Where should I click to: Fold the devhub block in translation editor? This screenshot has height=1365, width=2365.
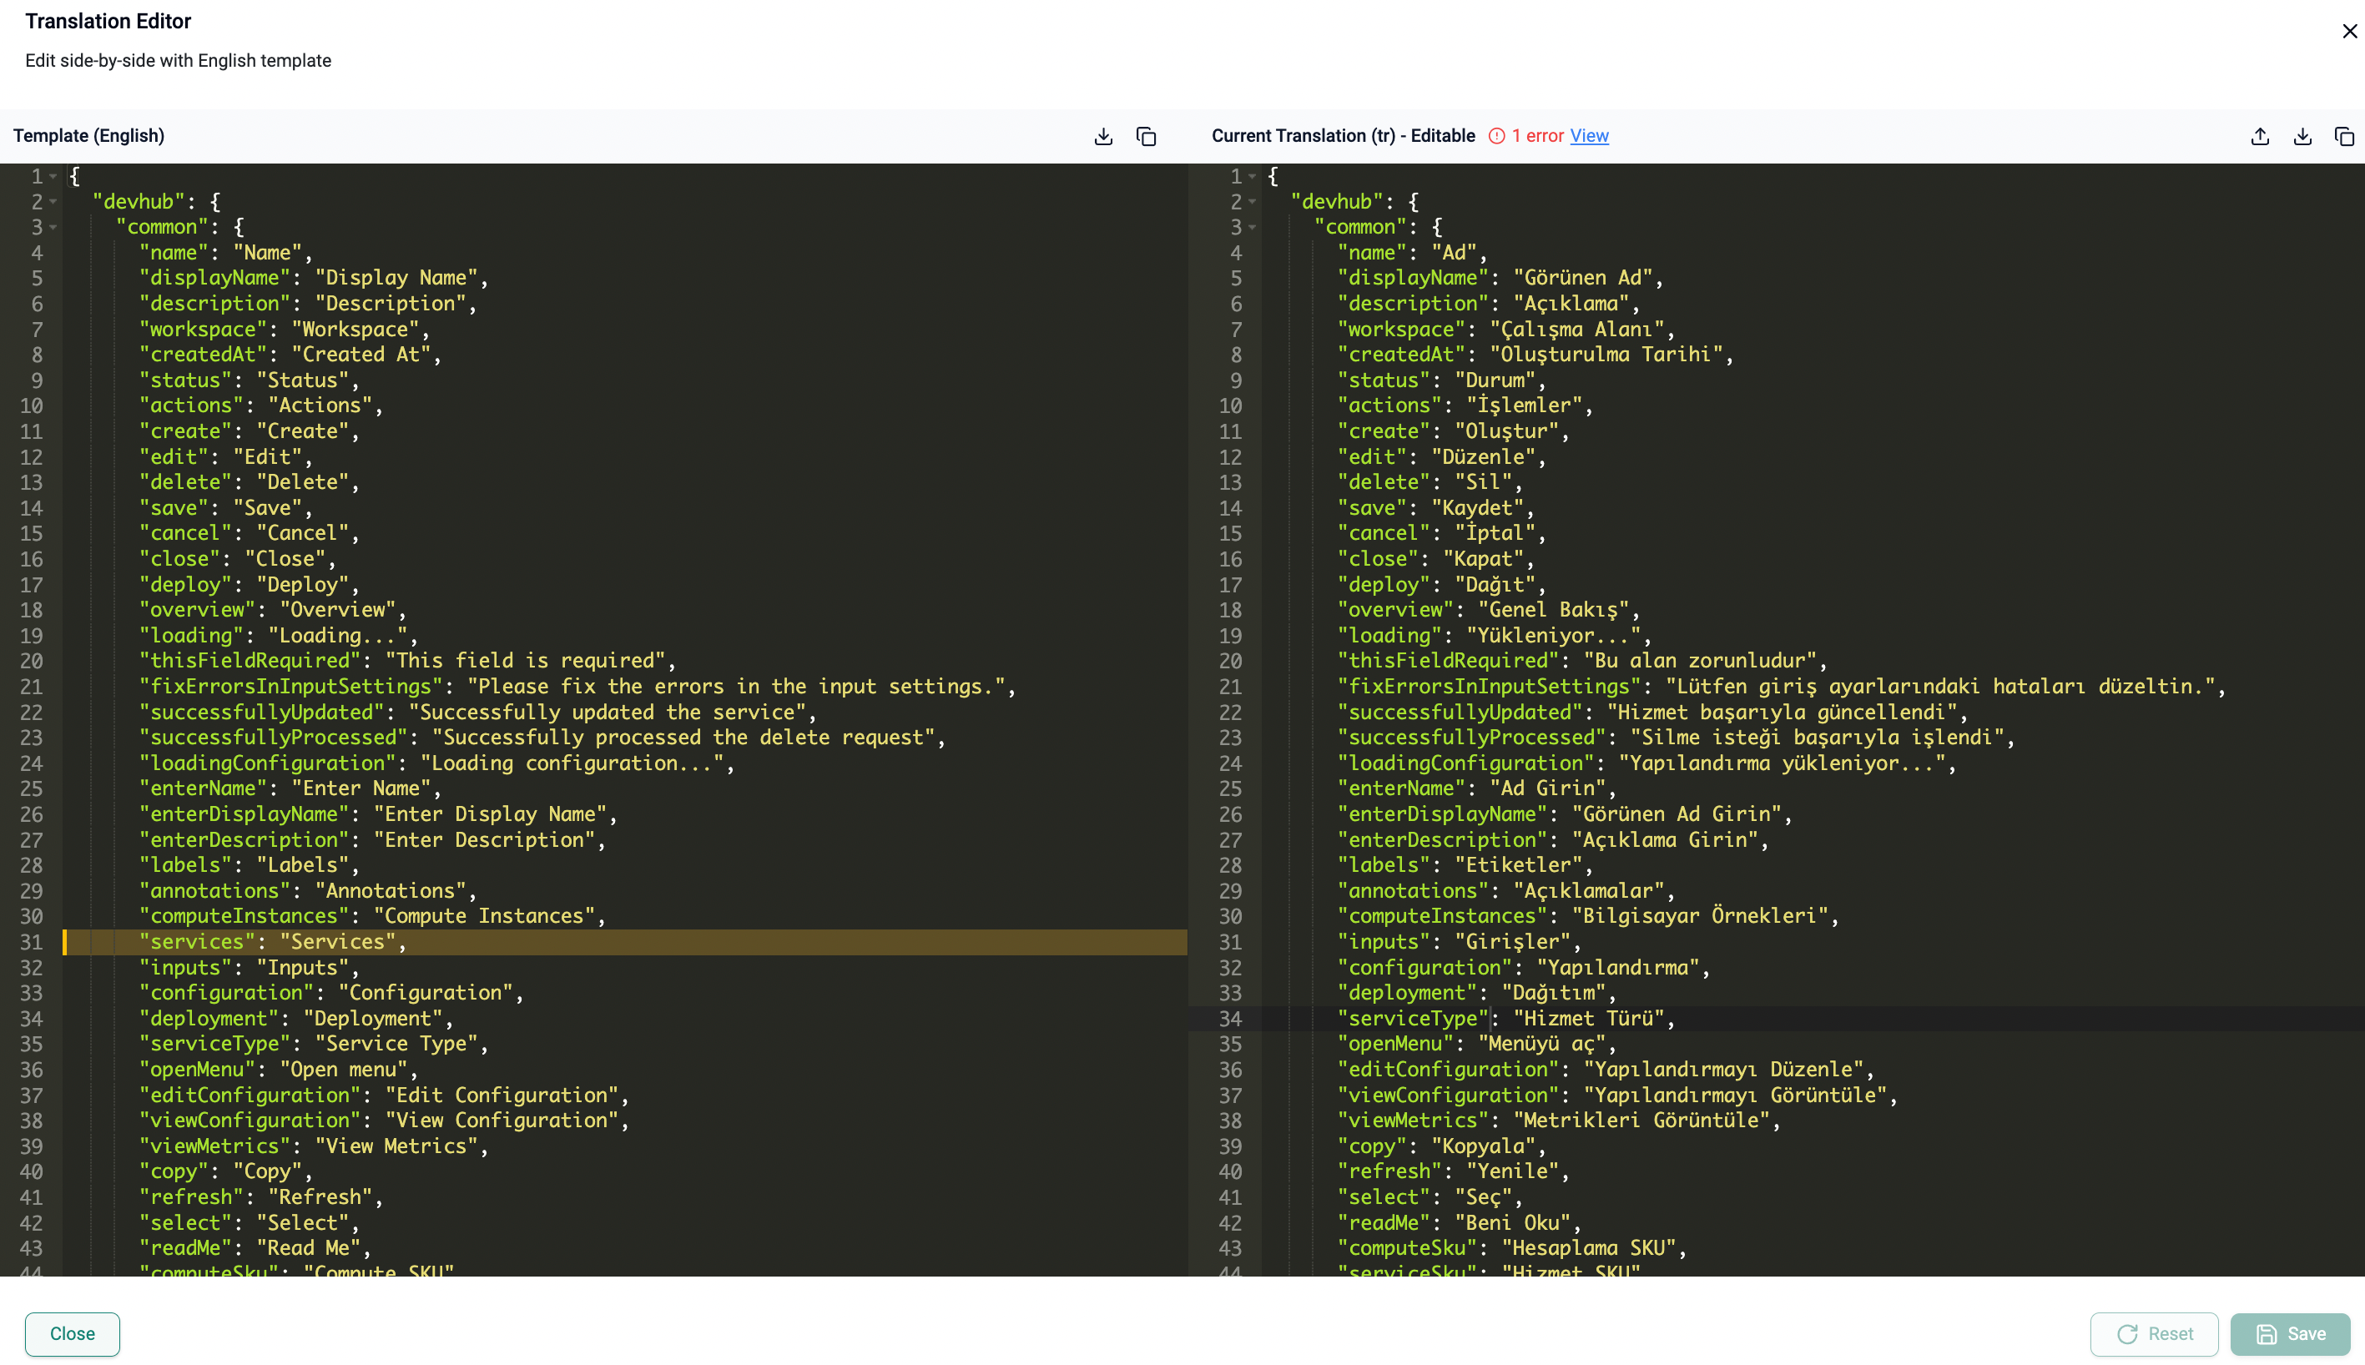tap(1253, 202)
